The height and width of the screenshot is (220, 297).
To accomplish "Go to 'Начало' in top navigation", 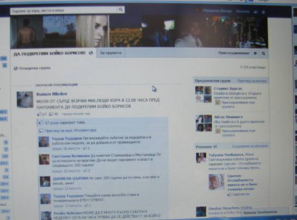I will click(243, 12).
